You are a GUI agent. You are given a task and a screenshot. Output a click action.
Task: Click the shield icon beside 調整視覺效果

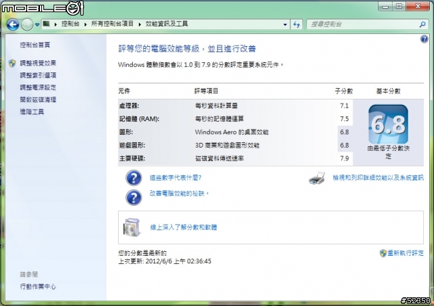click(x=12, y=64)
